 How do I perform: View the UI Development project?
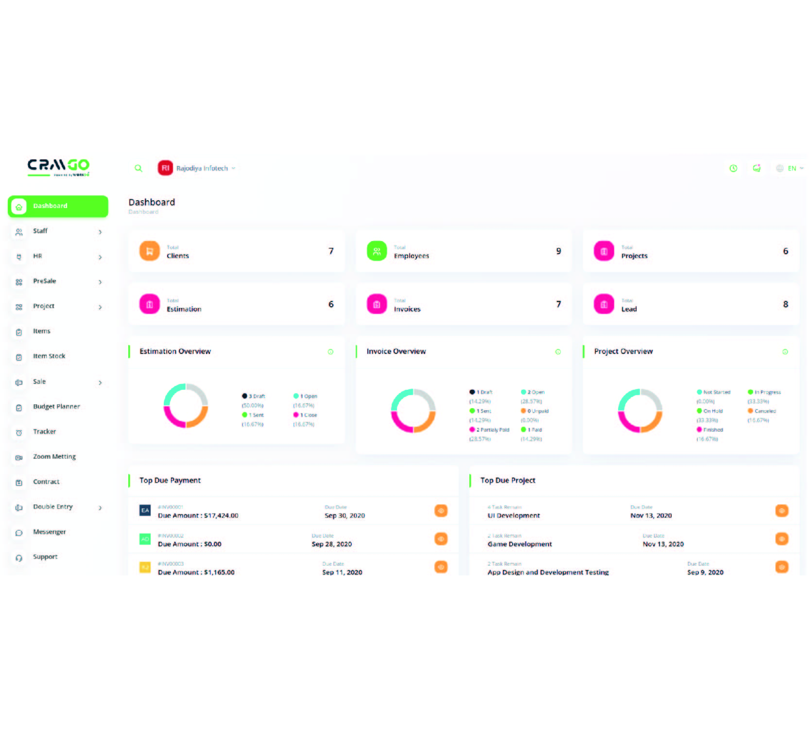[x=782, y=511]
